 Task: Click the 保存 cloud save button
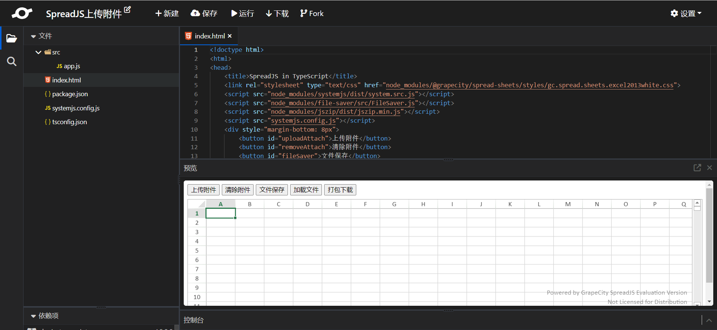coord(204,13)
